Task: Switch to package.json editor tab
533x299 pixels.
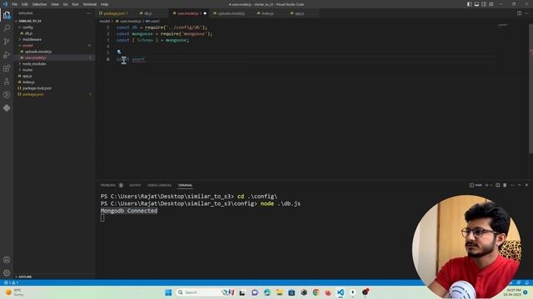Action: coord(114,13)
